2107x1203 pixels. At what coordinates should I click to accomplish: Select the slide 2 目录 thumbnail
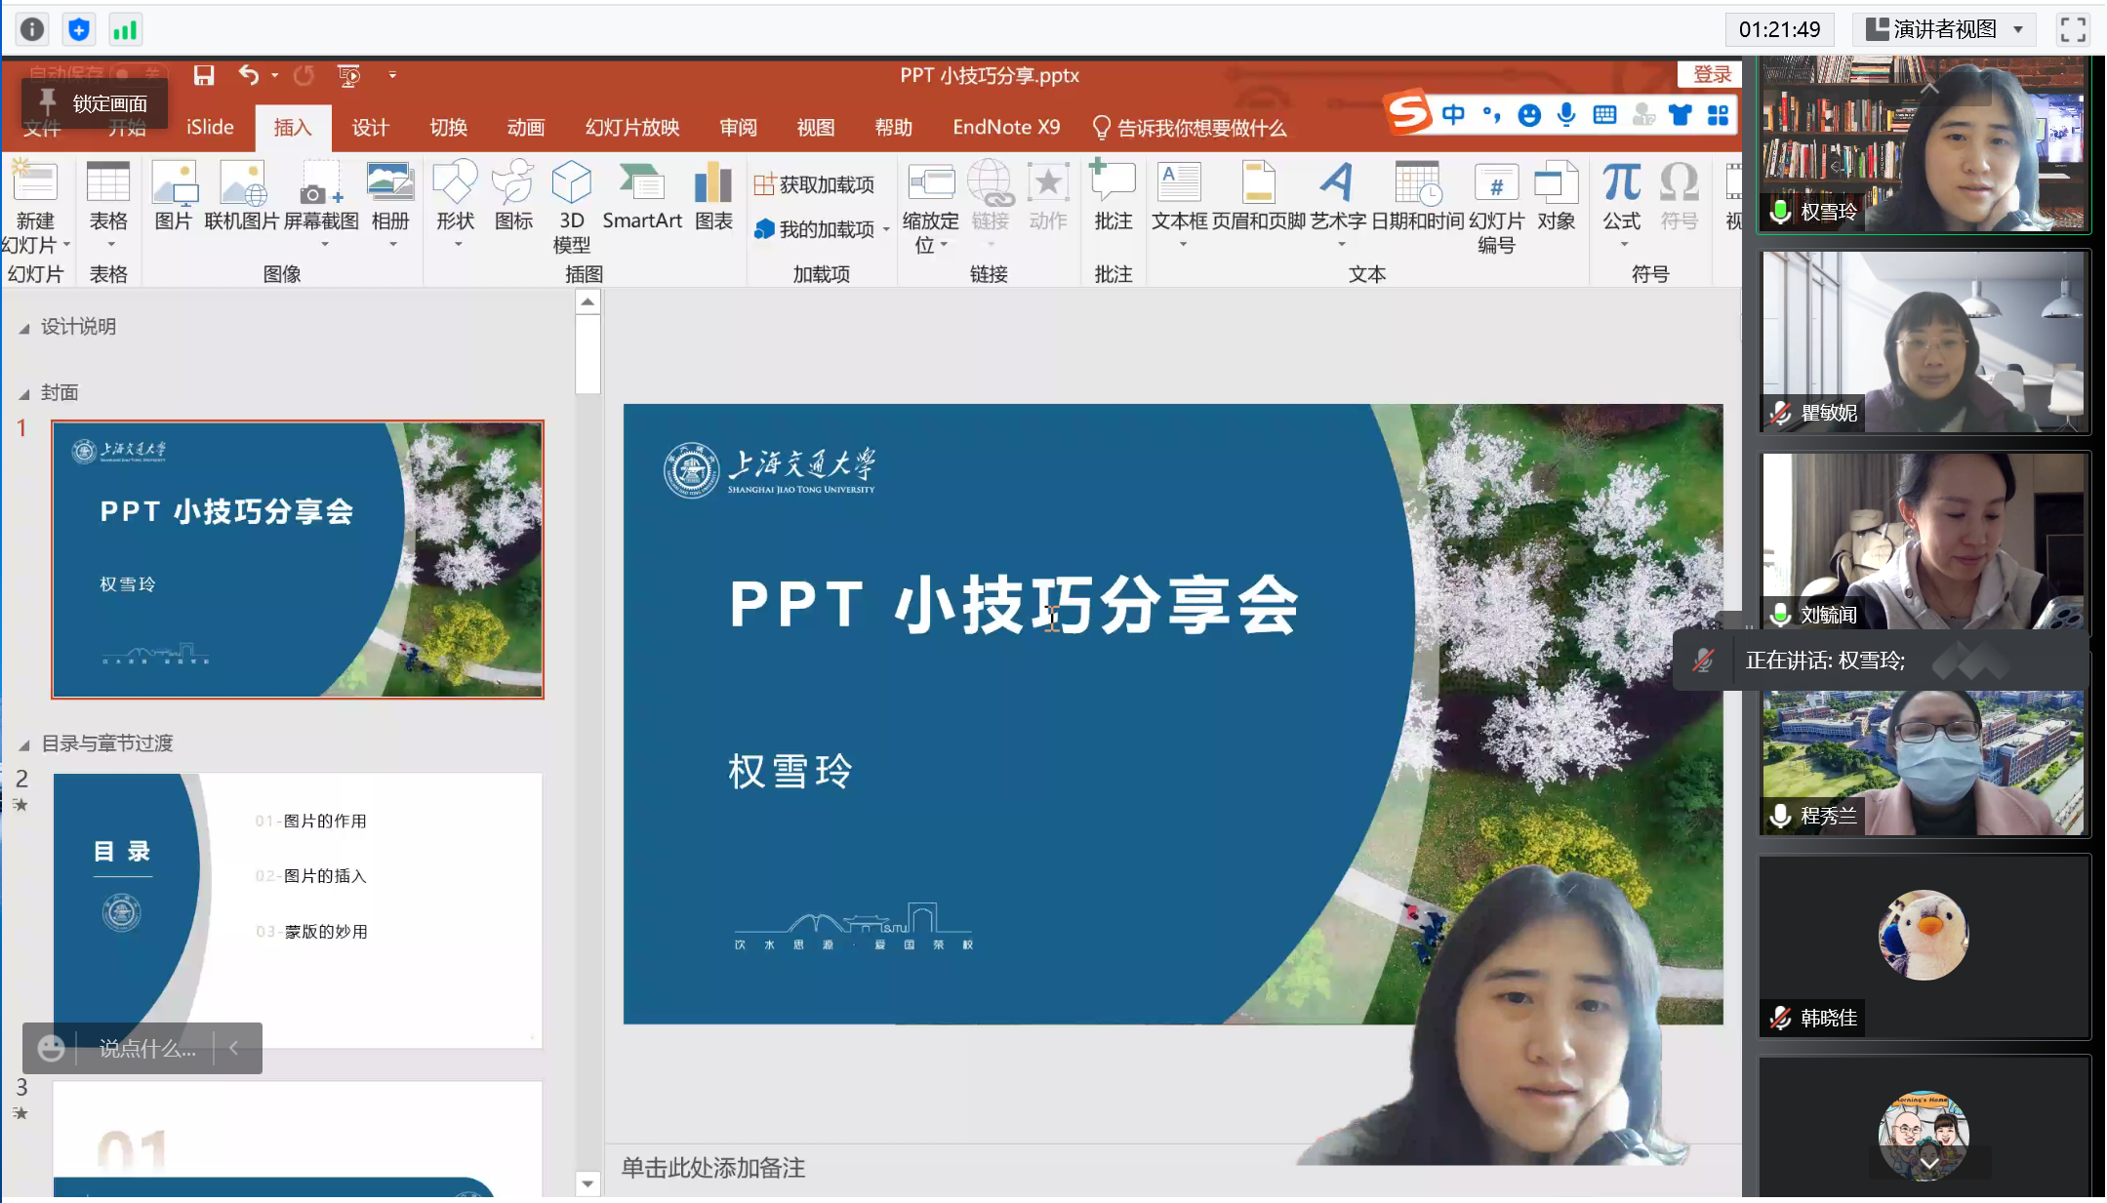[298, 909]
